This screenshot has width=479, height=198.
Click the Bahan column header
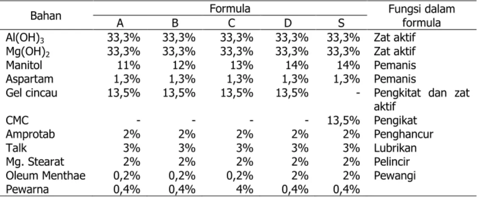[x=45, y=16]
